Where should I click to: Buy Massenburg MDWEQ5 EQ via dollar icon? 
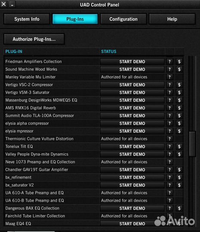click(179, 100)
